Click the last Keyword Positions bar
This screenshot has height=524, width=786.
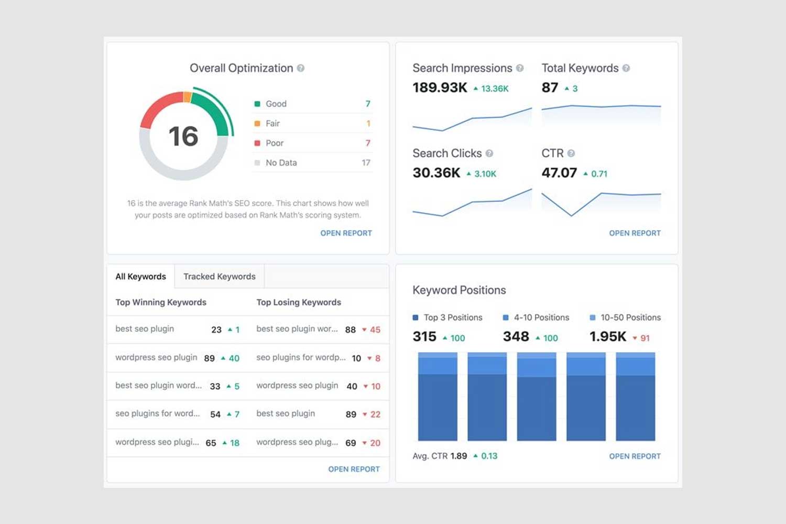pos(636,397)
